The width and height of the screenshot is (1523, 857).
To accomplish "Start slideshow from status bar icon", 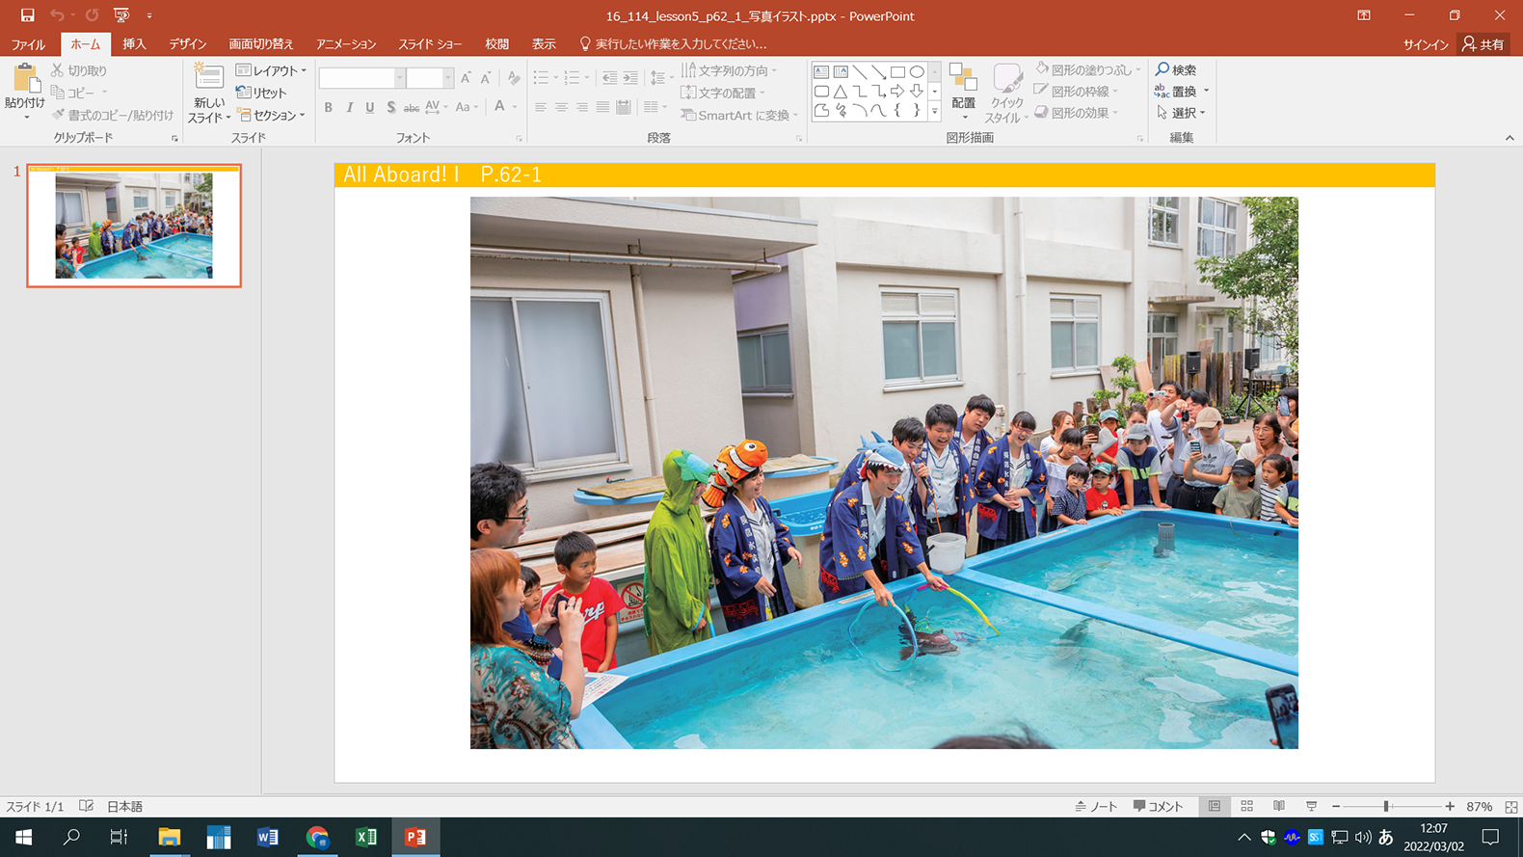I will tap(1311, 806).
